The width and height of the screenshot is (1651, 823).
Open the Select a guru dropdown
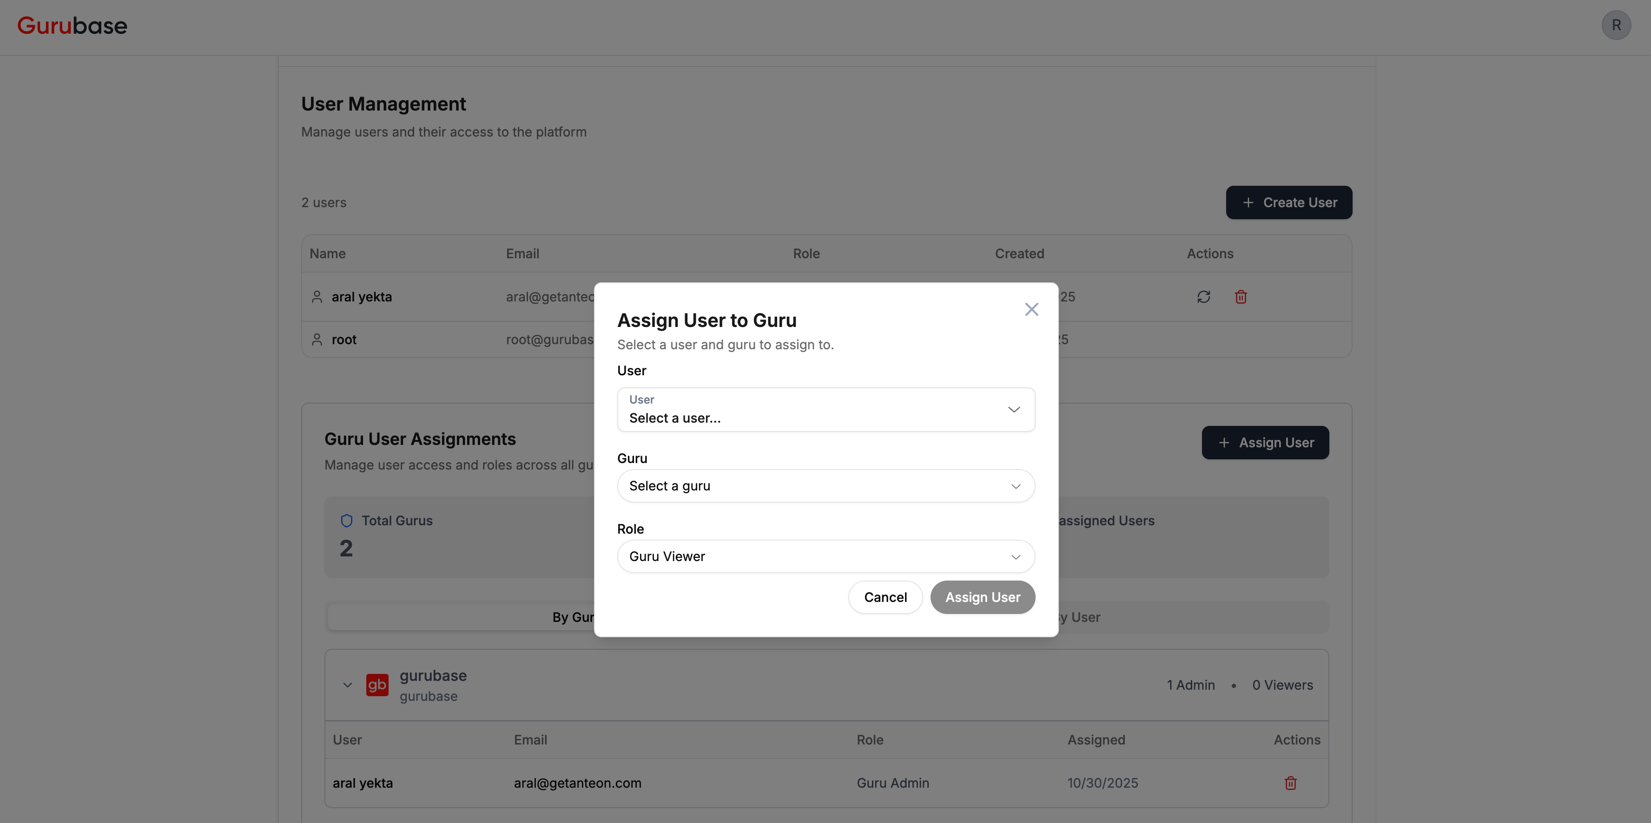825,485
